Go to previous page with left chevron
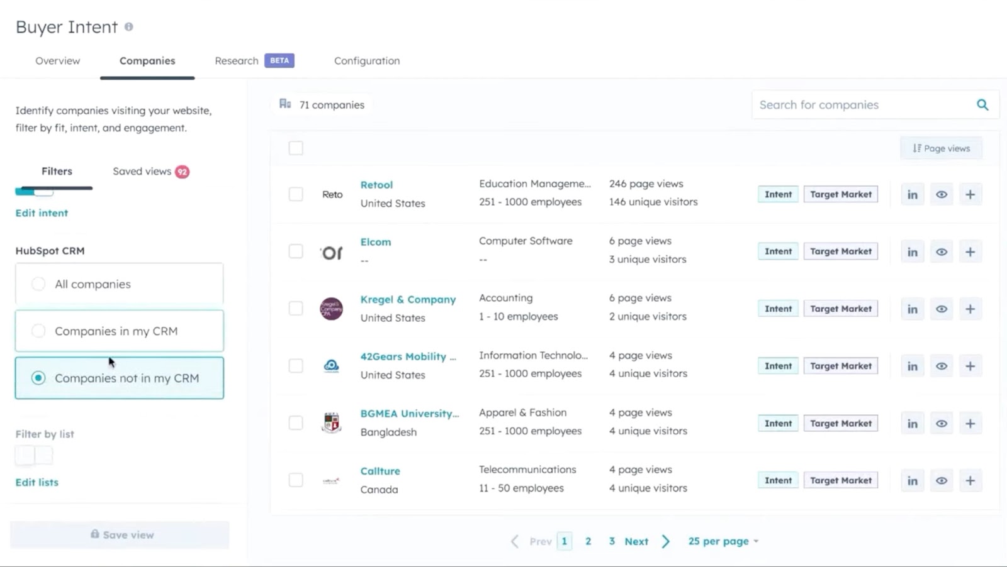 (x=515, y=541)
